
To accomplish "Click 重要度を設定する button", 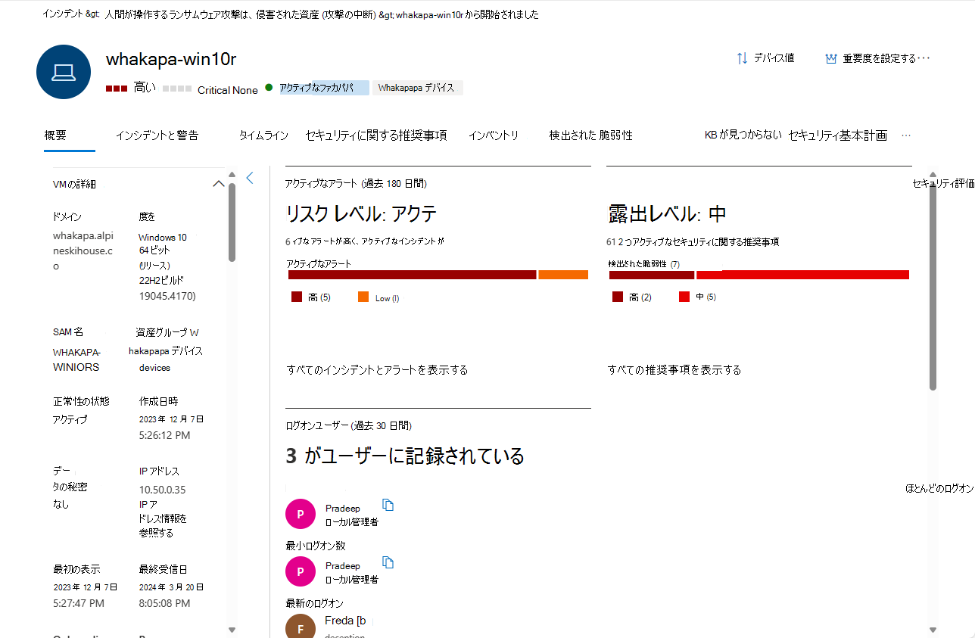I will [x=871, y=58].
